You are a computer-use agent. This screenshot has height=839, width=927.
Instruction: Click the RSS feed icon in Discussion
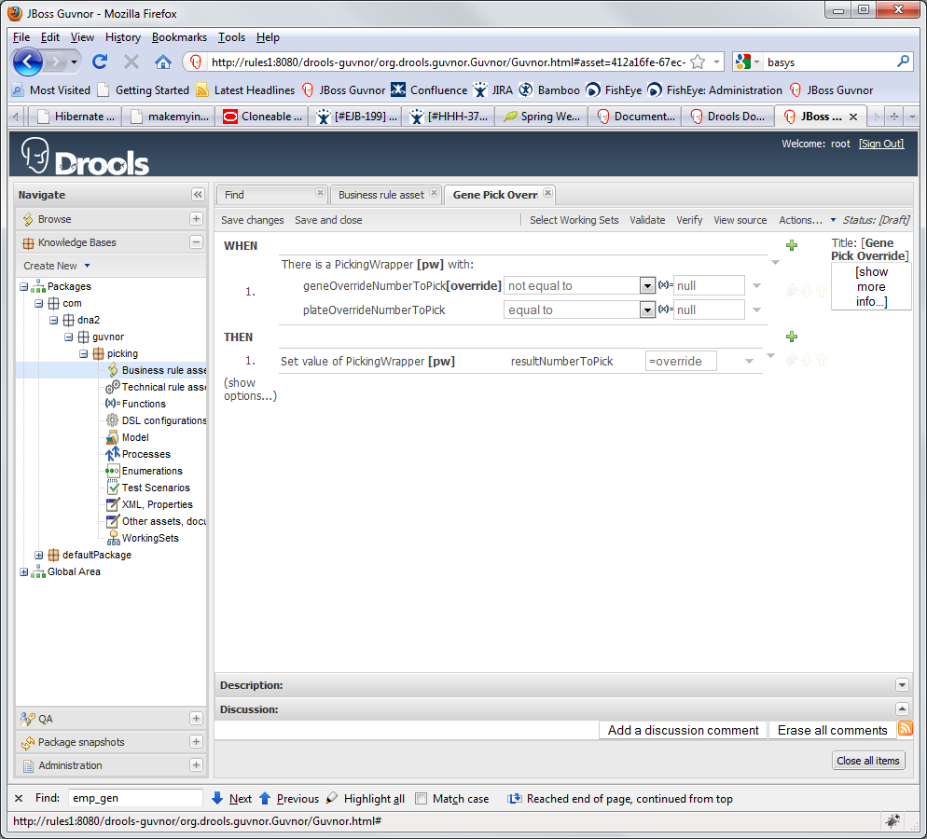pos(905,729)
